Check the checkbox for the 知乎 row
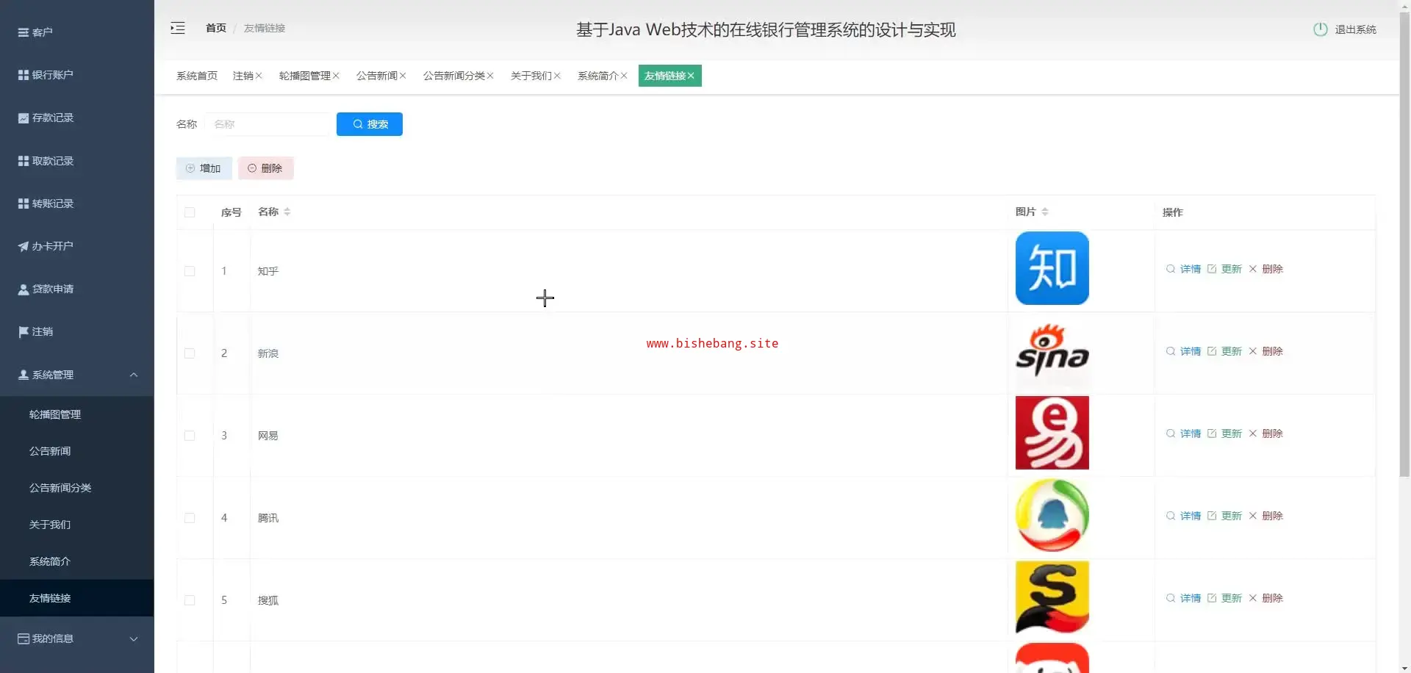 tap(190, 271)
